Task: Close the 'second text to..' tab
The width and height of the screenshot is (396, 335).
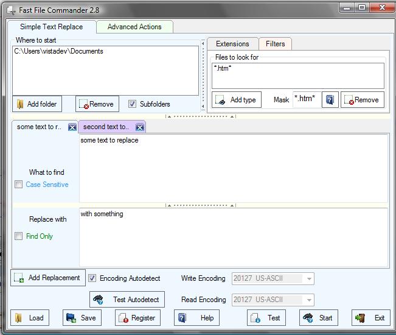Action: 140,127
